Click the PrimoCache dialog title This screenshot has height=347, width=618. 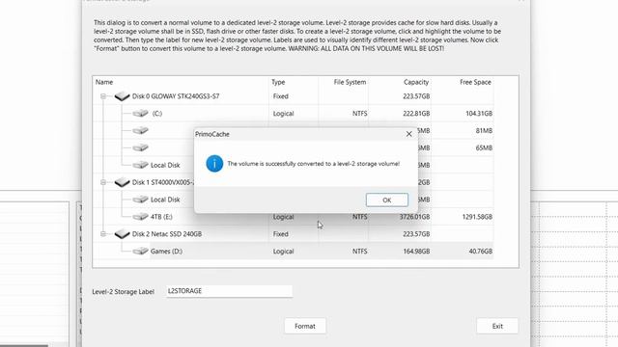point(212,134)
